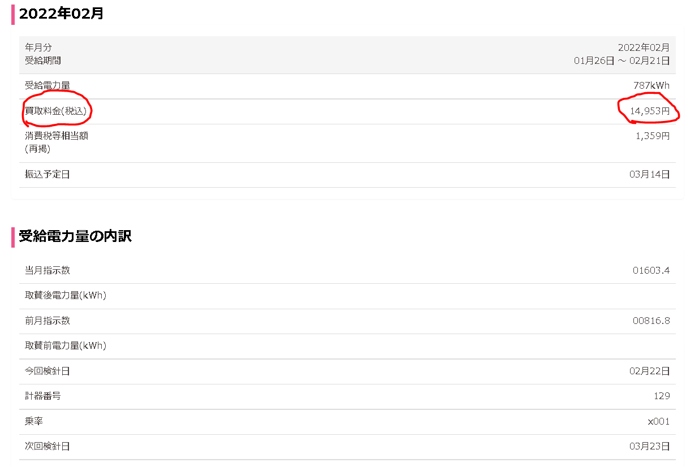The width and height of the screenshot is (686, 467).
Task: Click the 前月指示数 value 00816.8
Action: [651, 321]
